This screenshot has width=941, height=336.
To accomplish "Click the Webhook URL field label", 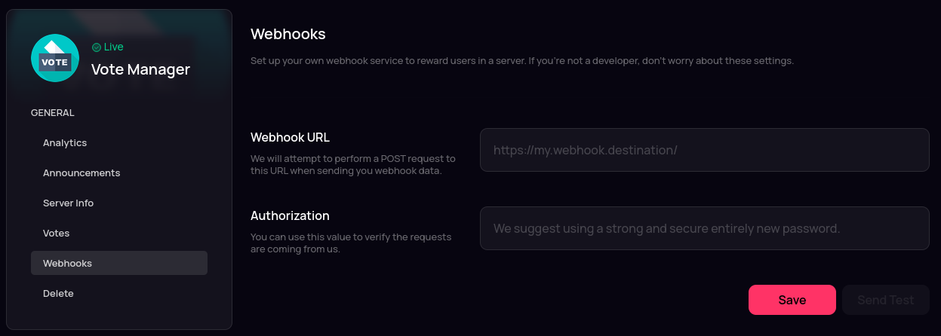I will (290, 137).
